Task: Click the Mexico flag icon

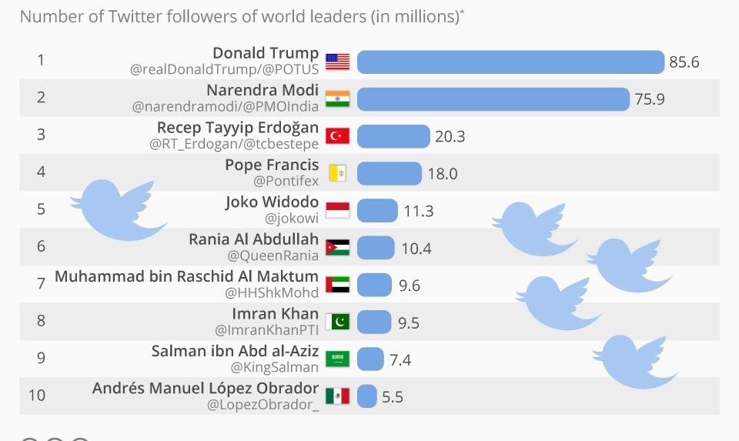Action: [x=337, y=396]
